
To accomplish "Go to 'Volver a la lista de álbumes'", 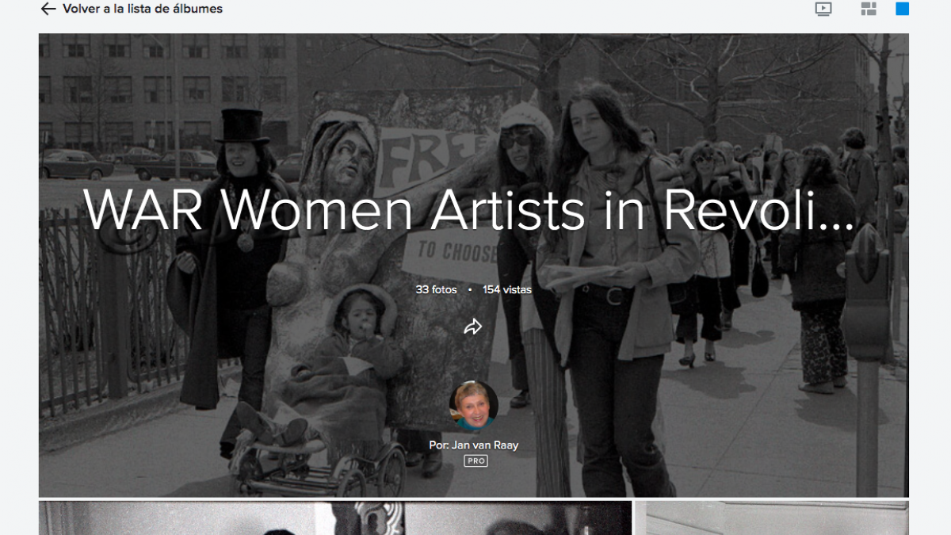I will (x=142, y=10).
